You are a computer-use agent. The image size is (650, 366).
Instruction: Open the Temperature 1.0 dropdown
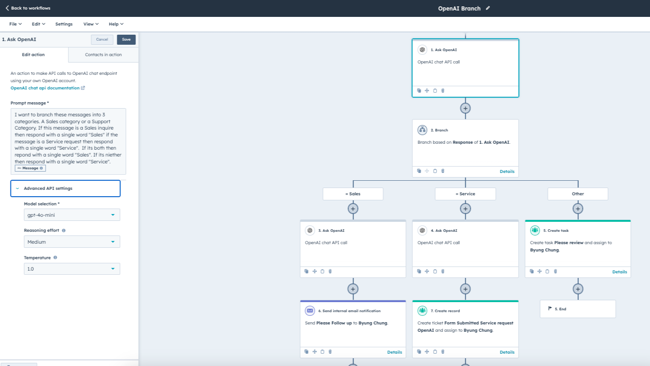click(x=72, y=269)
